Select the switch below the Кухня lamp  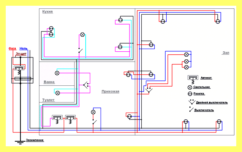pos(81,51)
